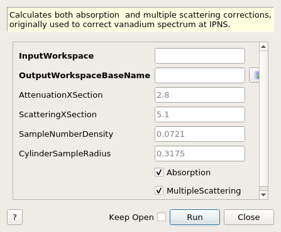Enable the Keep Open checkbox
281x232 pixels.
162,217
